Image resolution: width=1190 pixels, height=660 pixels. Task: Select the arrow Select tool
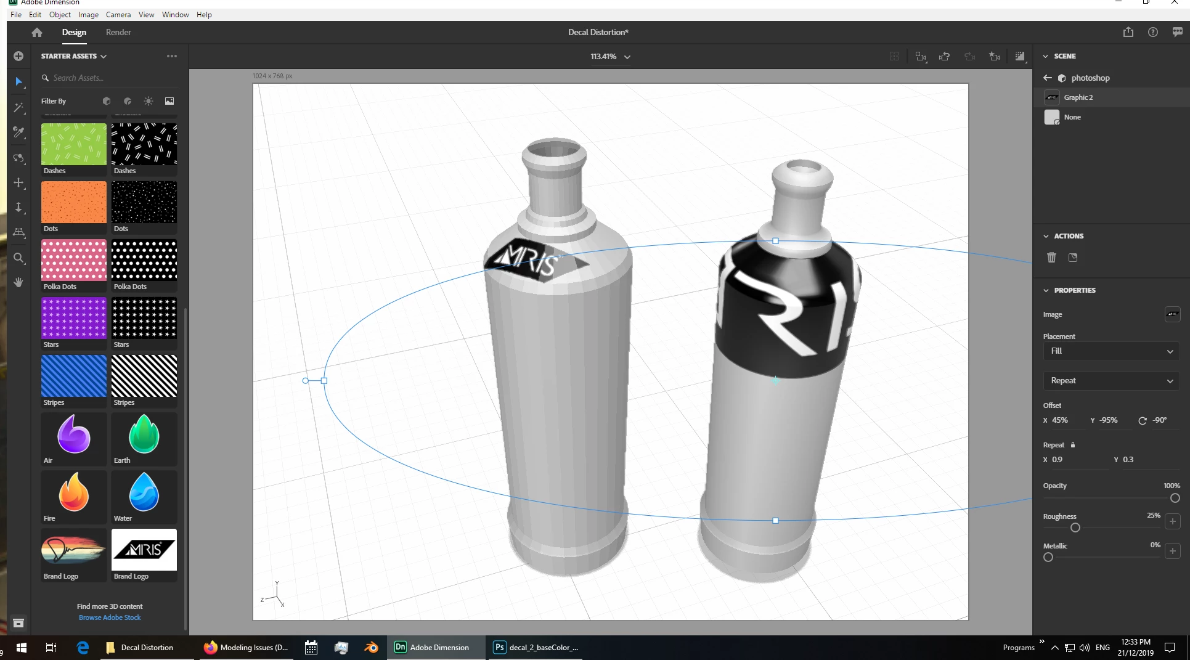coord(18,82)
